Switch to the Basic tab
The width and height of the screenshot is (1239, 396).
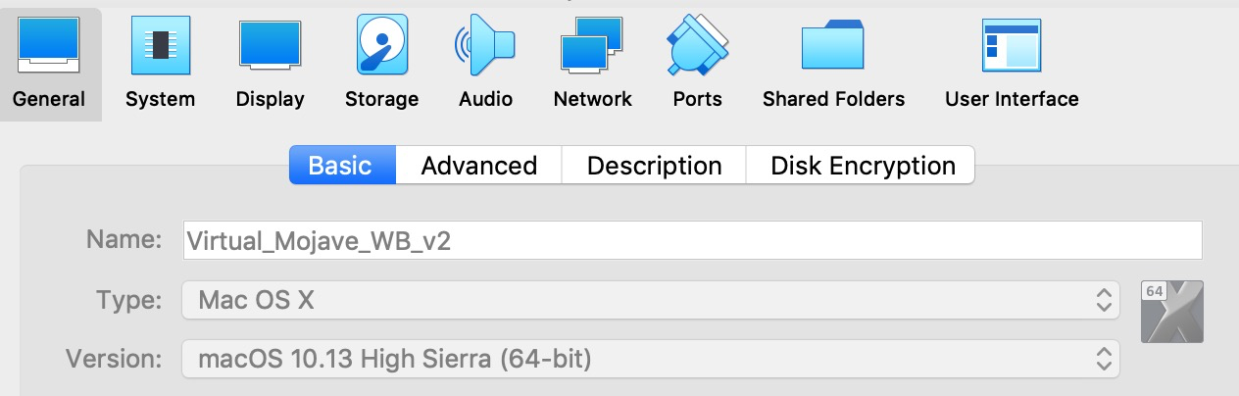click(342, 165)
